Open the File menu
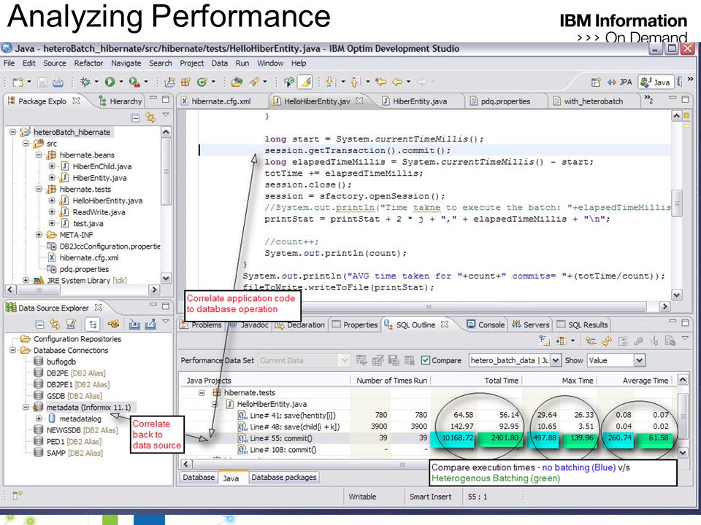701x525 pixels. tap(9, 63)
